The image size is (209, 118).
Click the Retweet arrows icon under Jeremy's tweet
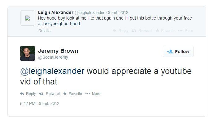(41, 94)
